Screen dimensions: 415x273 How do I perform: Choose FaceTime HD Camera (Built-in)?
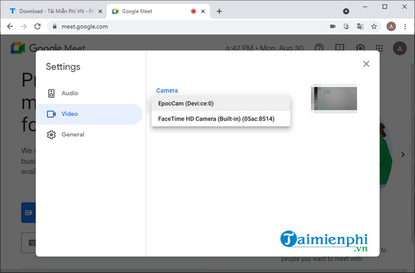[x=221, y=119]
